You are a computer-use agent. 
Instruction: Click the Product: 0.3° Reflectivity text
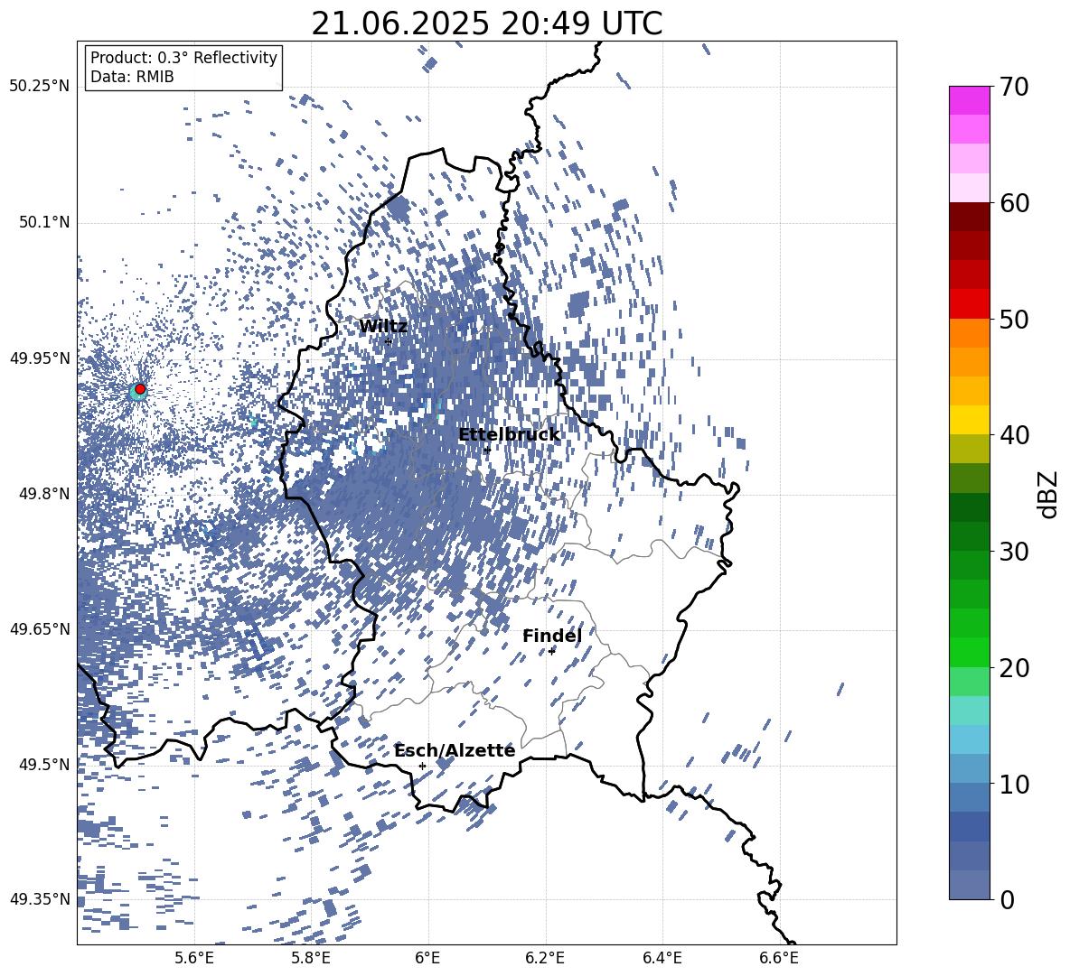183,58
